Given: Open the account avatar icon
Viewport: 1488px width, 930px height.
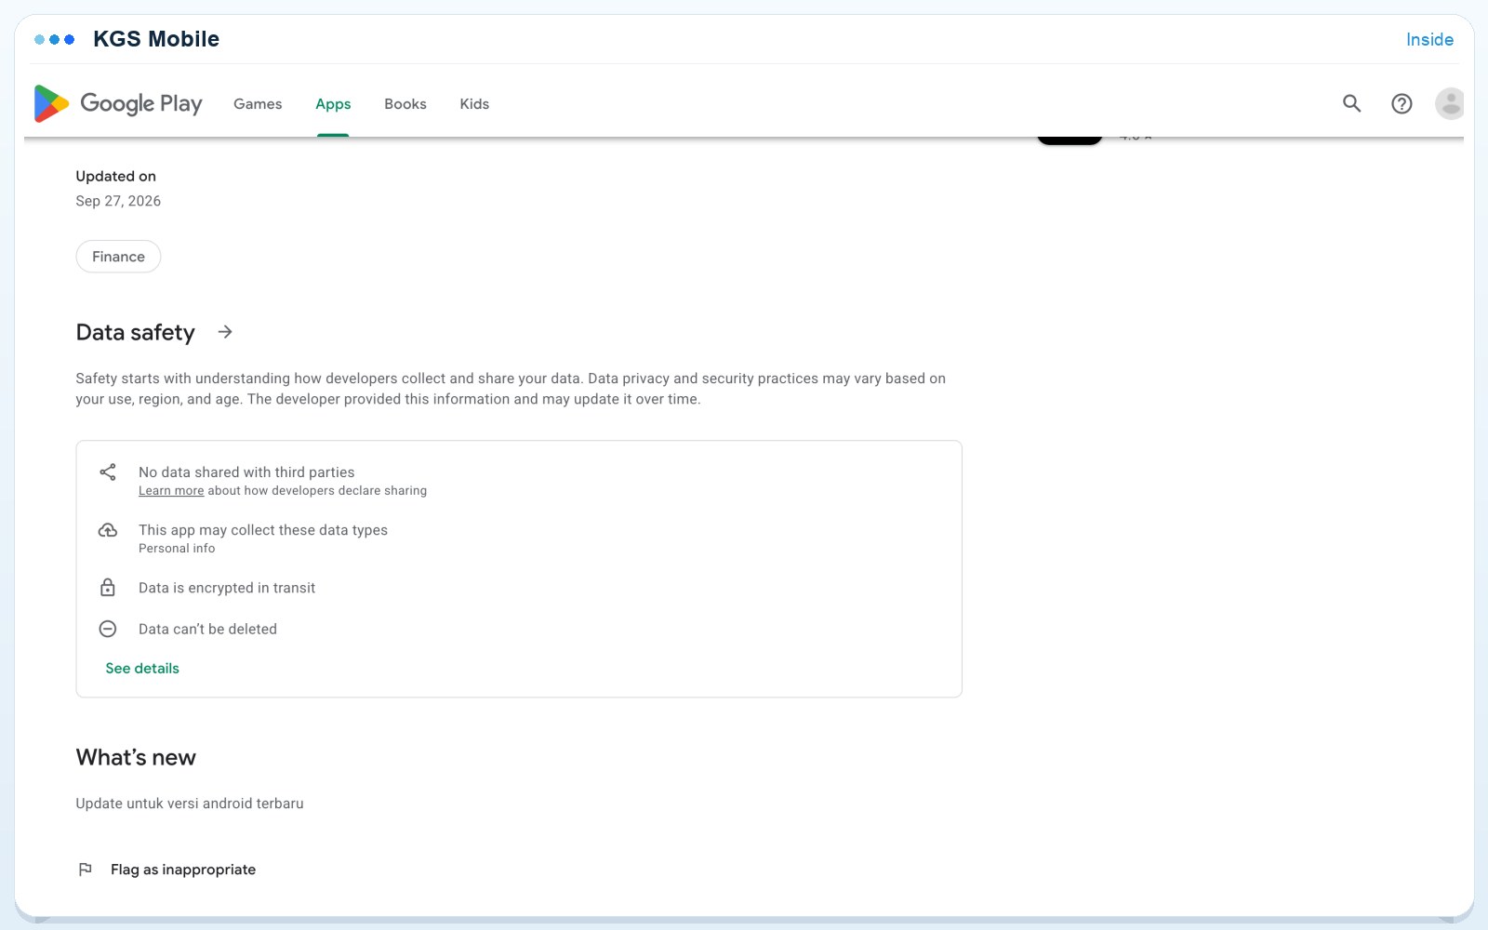Looking at the screenshot, I should click(x=1450, y=103).
